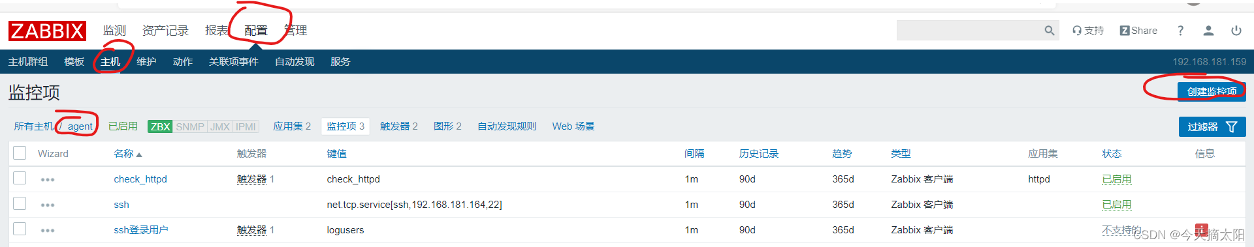Viewport: 1254px width, 247px height.
Task: Open wizard dots for ssh登录用户 row
Action: pyautogui.click(x=48, y=231)
